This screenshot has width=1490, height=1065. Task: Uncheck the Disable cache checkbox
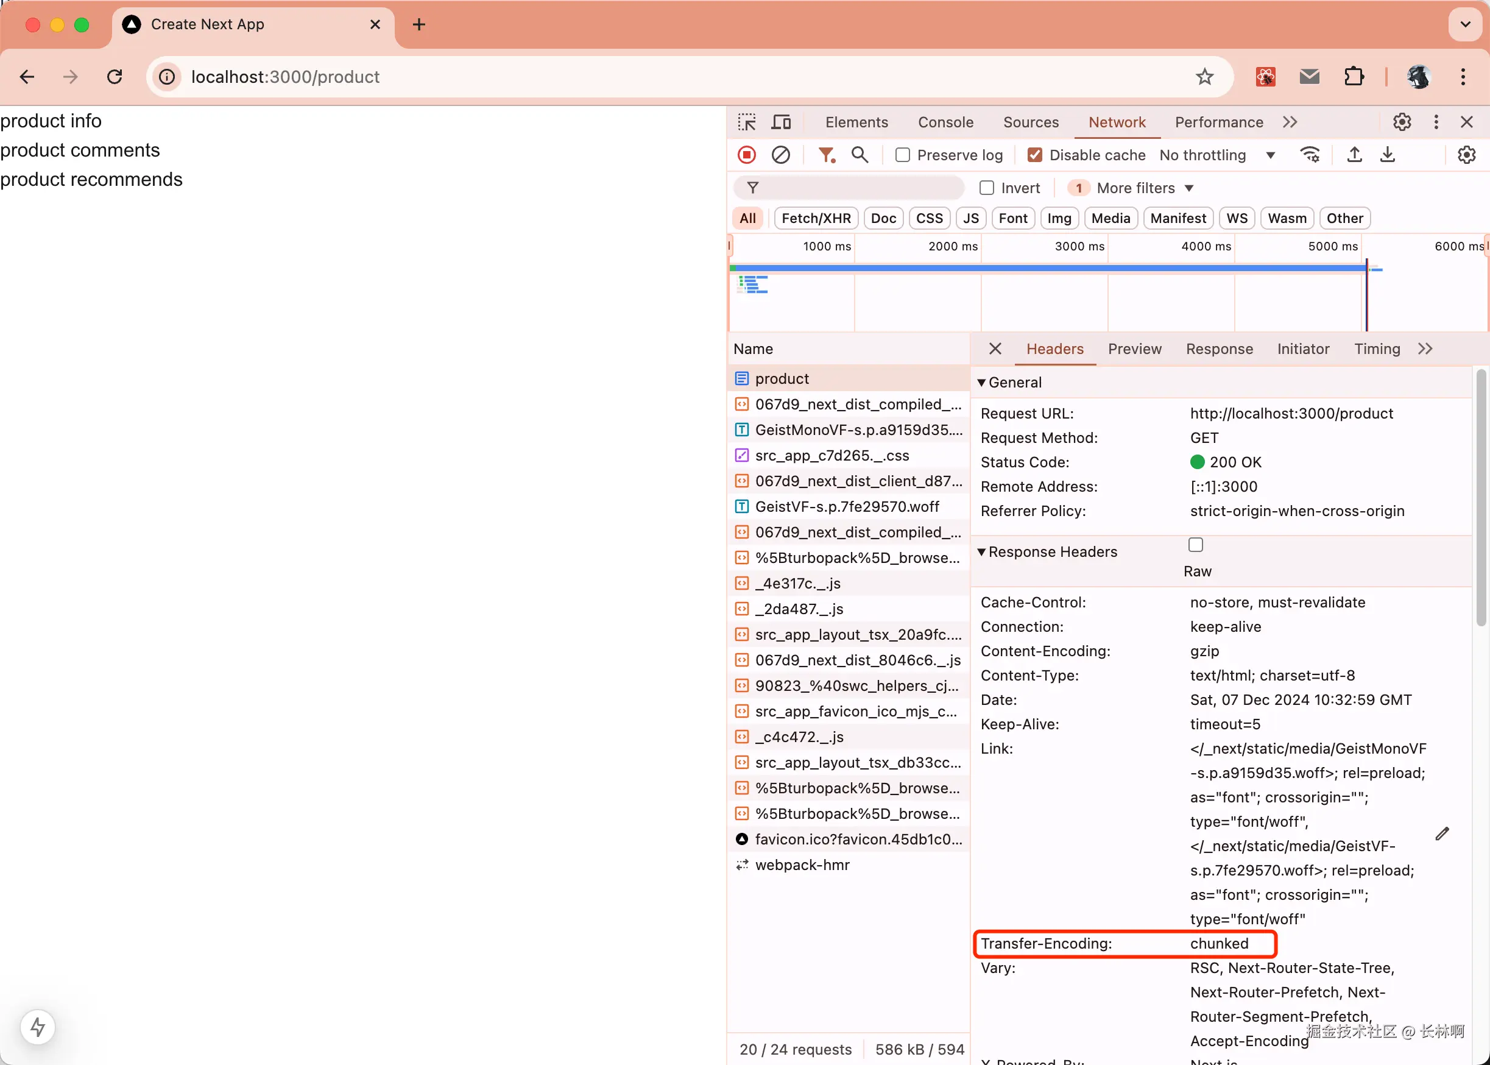pos(1034,155)
